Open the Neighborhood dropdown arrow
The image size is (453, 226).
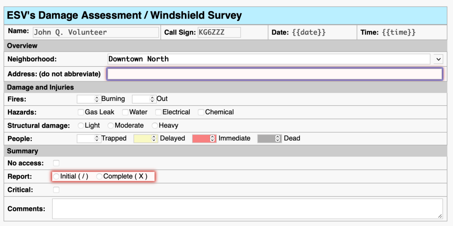tap(438, 59)
